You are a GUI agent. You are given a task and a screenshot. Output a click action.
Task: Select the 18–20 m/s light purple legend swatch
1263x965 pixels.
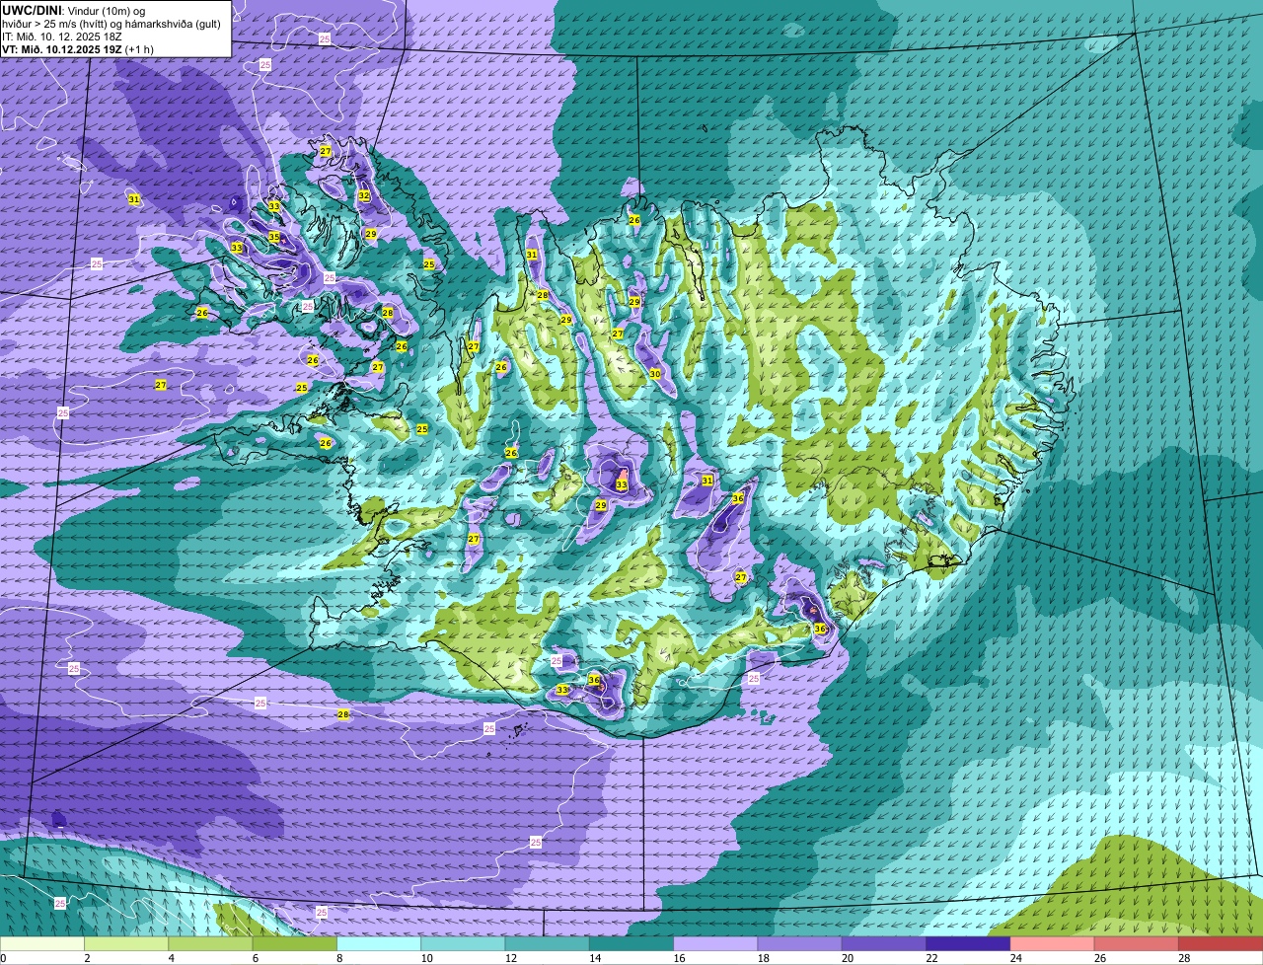[800, 944]
